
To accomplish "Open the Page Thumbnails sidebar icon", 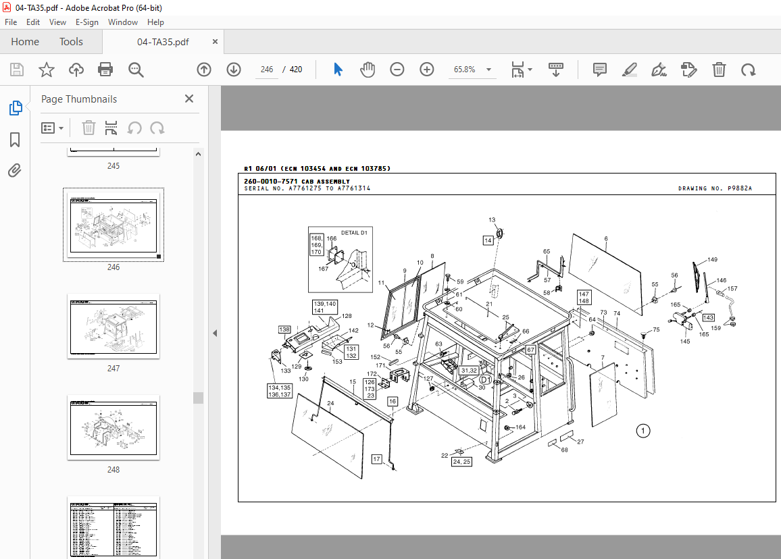I will coord(16,108).
